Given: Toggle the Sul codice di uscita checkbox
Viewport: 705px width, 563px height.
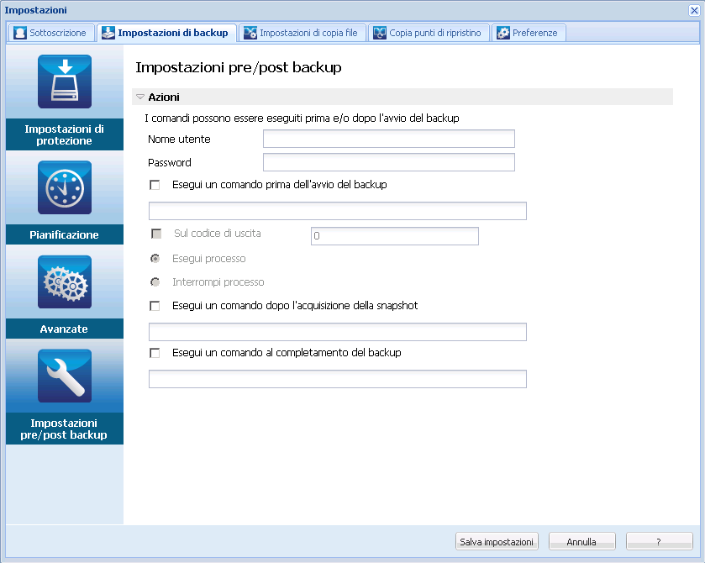Looking at the screenshot, I should pos(156,234).
